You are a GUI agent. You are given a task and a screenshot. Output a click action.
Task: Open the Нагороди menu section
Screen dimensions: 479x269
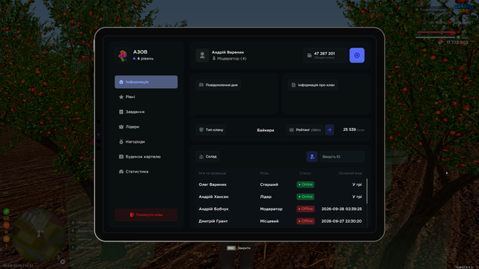pyautogui.click(x=146, y=142)
